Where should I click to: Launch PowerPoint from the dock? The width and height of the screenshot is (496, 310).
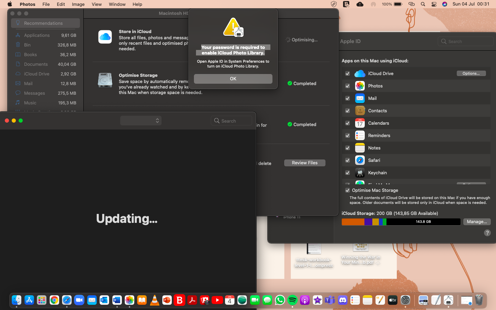tap(167, 300)
